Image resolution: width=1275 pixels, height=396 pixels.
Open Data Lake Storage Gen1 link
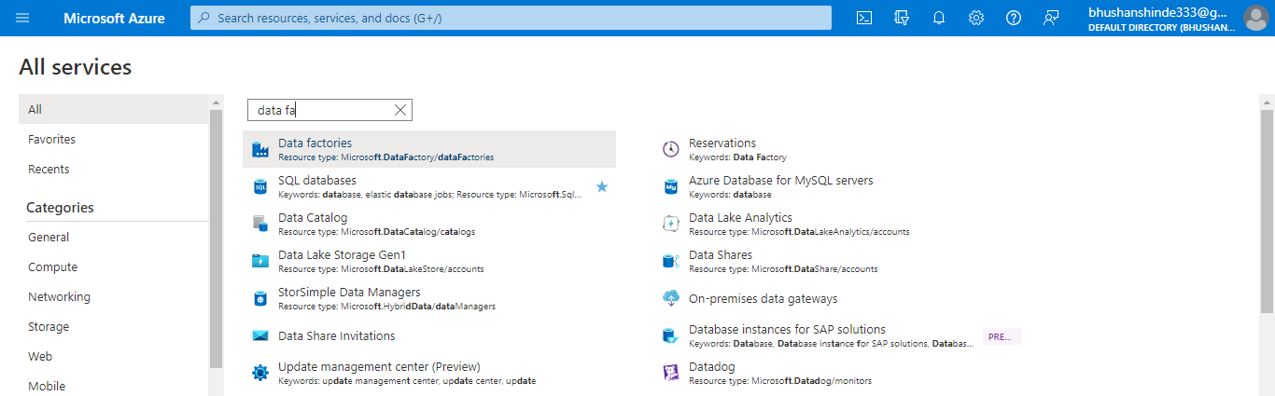pyautogui.click(x=342, y=255)
